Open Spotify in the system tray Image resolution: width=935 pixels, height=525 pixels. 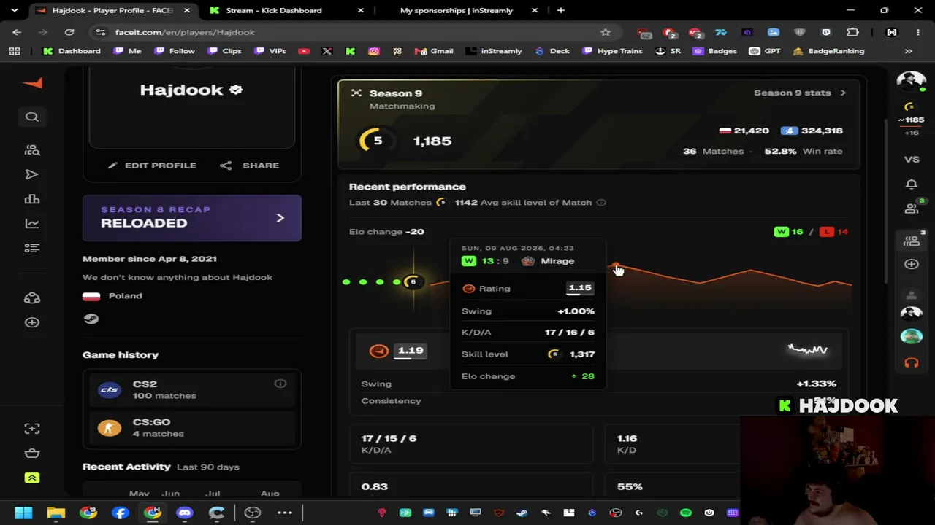click(686, 513)
